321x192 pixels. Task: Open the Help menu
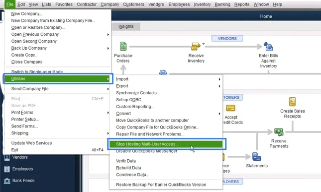(277, 4)
